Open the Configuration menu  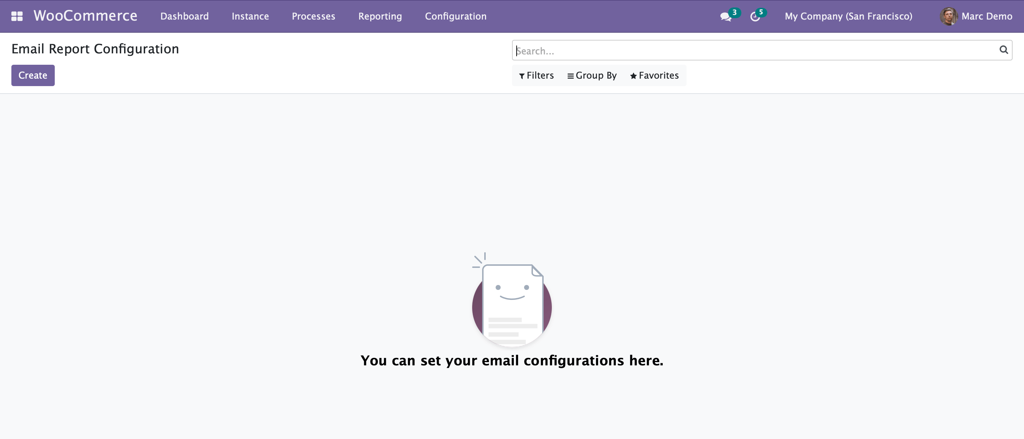[x=455, y=16]
